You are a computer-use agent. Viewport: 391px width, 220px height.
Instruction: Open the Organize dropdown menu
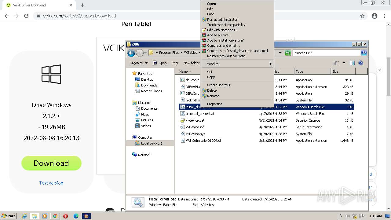click(x=138, y=63)
